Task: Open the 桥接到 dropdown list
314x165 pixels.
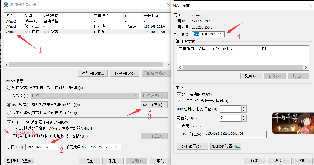Action: pyautogui.click(x=85, y=96)
